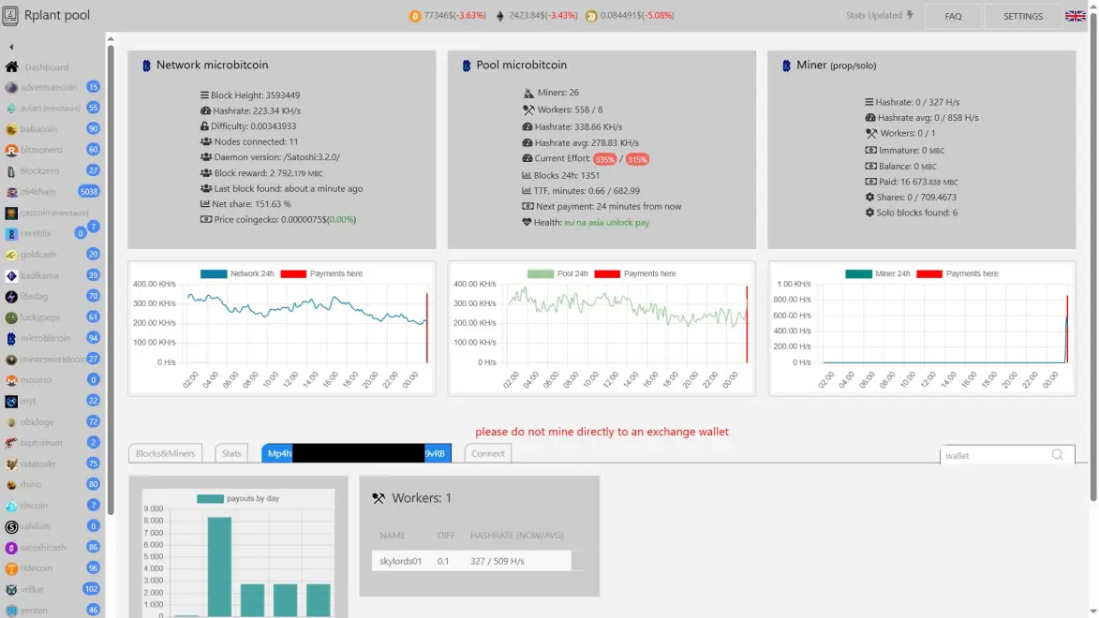Click the c64chain coin icon
This screenshot has width=1099, height=618.
(11, 192)
